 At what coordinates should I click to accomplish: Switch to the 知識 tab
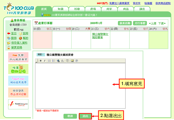click(x=60, y=9)
